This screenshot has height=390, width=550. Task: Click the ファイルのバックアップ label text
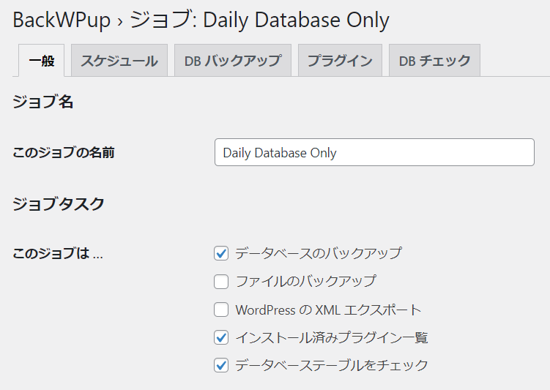tap(305, 282)
